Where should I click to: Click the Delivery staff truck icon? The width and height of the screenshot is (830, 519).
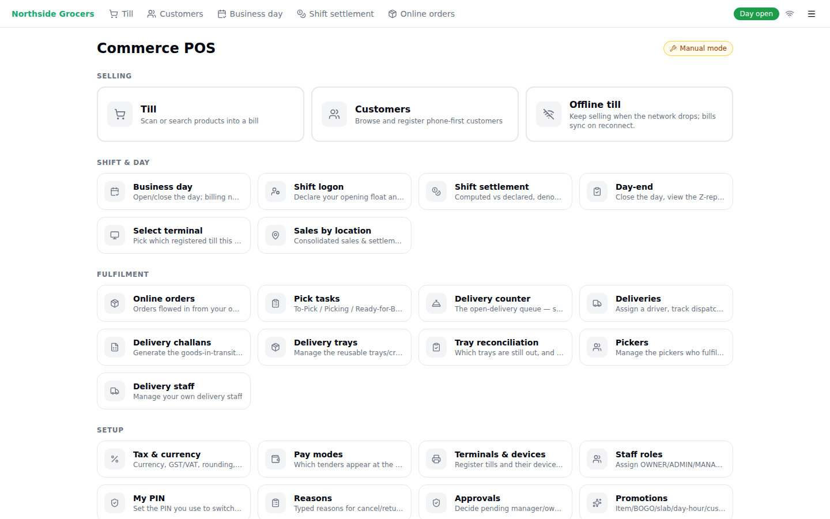(115, 391)
